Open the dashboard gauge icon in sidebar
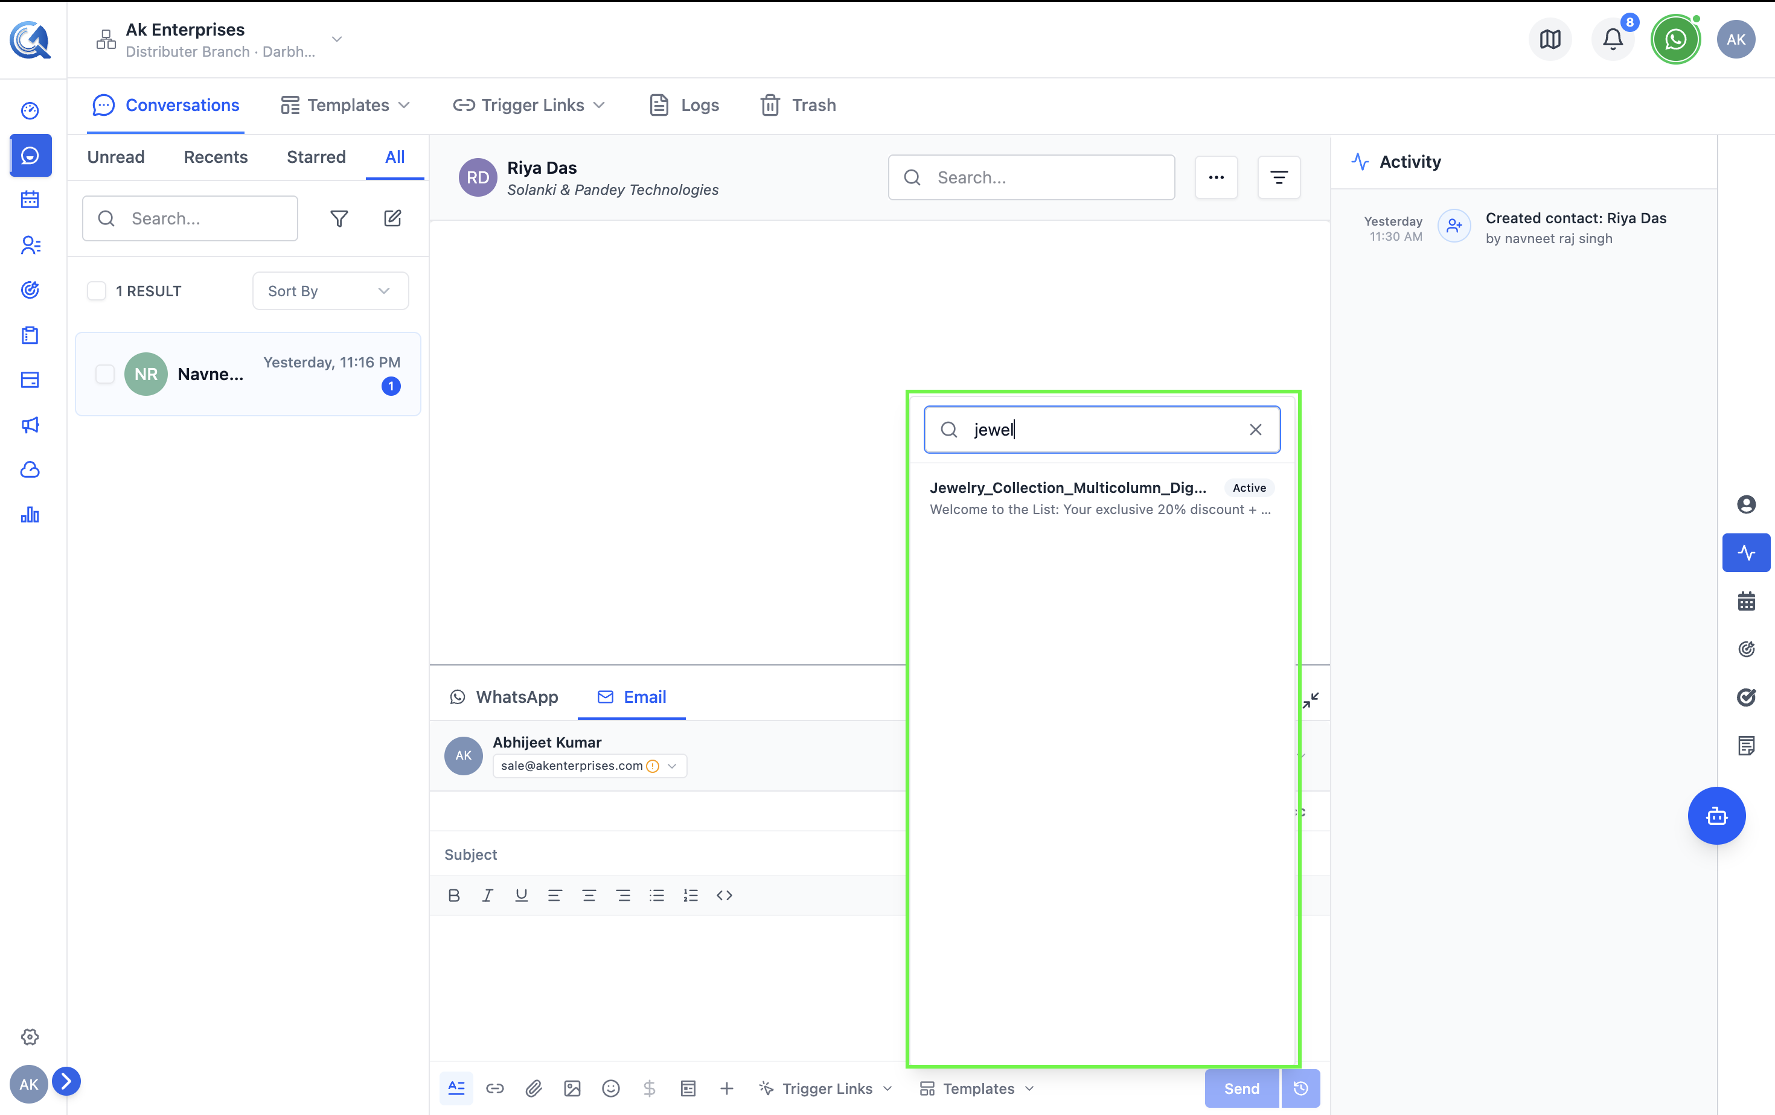The width and height of the screenshot is (1775, 1115). [30, 110]
